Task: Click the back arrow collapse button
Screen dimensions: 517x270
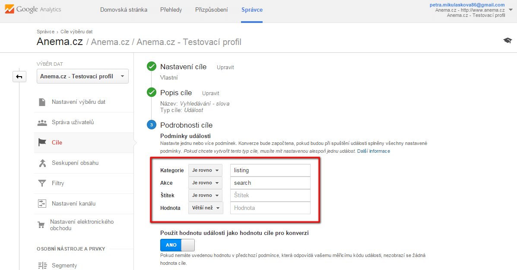Action: pos(19,77)
